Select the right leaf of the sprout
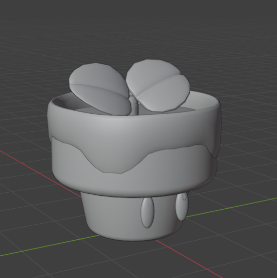Image resolution: width=277 pixels, height=278 pixels. pyautogui.click(x=158, y=86)
